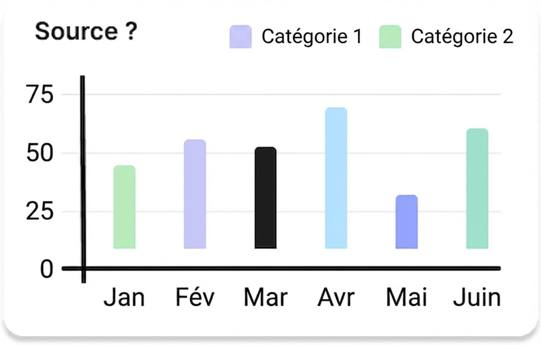This screenshot has width=541, height=345.
Task: Click the Catégorie 1 purple legend swatch
Action: [x=240, y=37]
